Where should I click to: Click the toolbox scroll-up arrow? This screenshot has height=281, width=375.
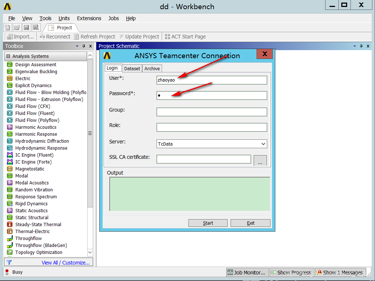coord(90,55)
